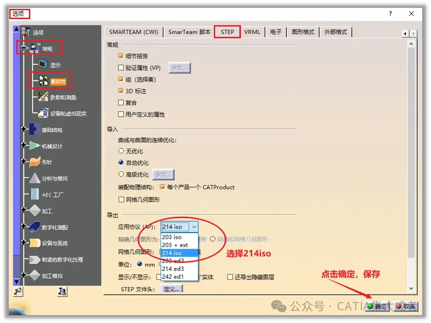The height and width of the screenshot is (323, 431).
Task: Click the 确定 confirm button
Action: pos(378,306)
